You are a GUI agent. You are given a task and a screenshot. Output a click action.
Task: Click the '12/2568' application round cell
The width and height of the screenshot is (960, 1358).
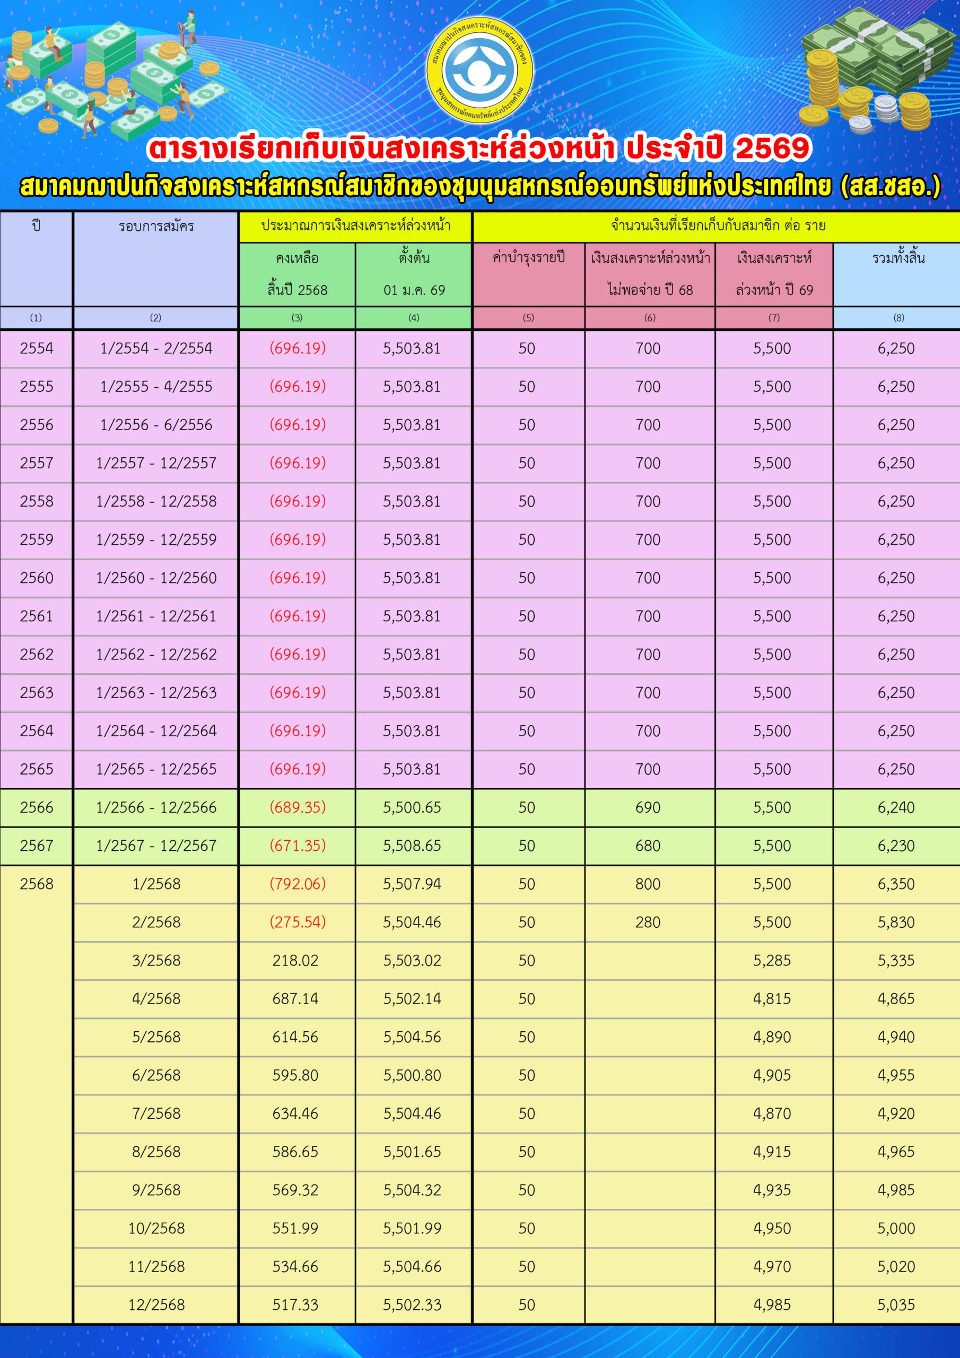(x=156, y=1305)
